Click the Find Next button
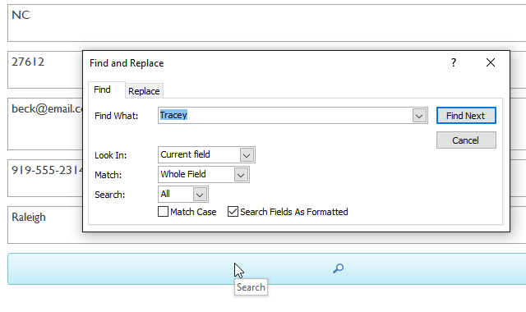The height and width of the screenshot is (312, 526). (x=466, y=116)
